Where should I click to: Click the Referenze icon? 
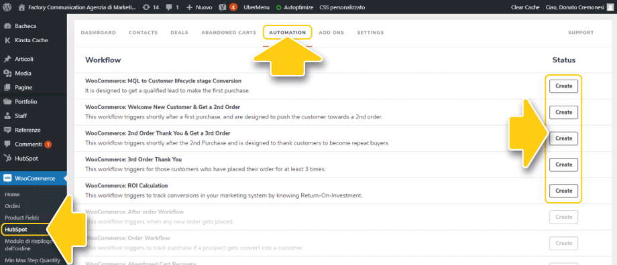tap(7, 130)
